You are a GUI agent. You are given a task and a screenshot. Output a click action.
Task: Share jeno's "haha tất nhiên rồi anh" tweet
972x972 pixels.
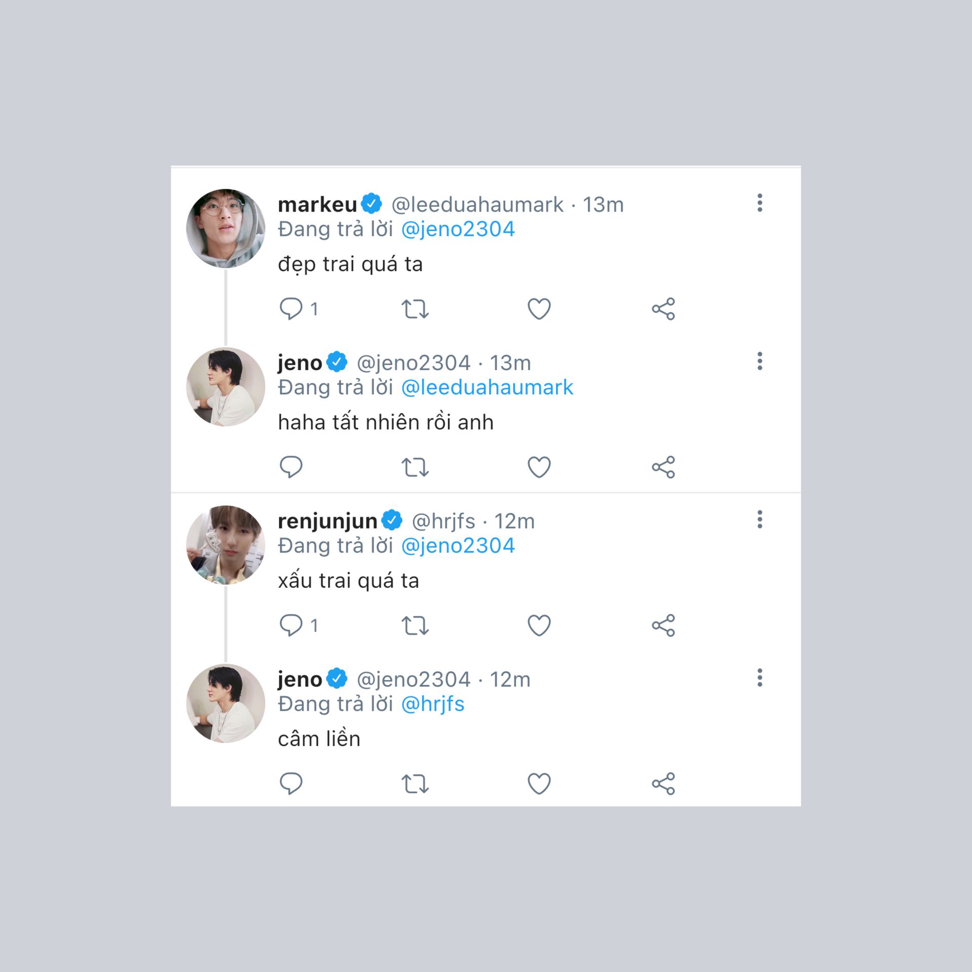coord(663,467)
